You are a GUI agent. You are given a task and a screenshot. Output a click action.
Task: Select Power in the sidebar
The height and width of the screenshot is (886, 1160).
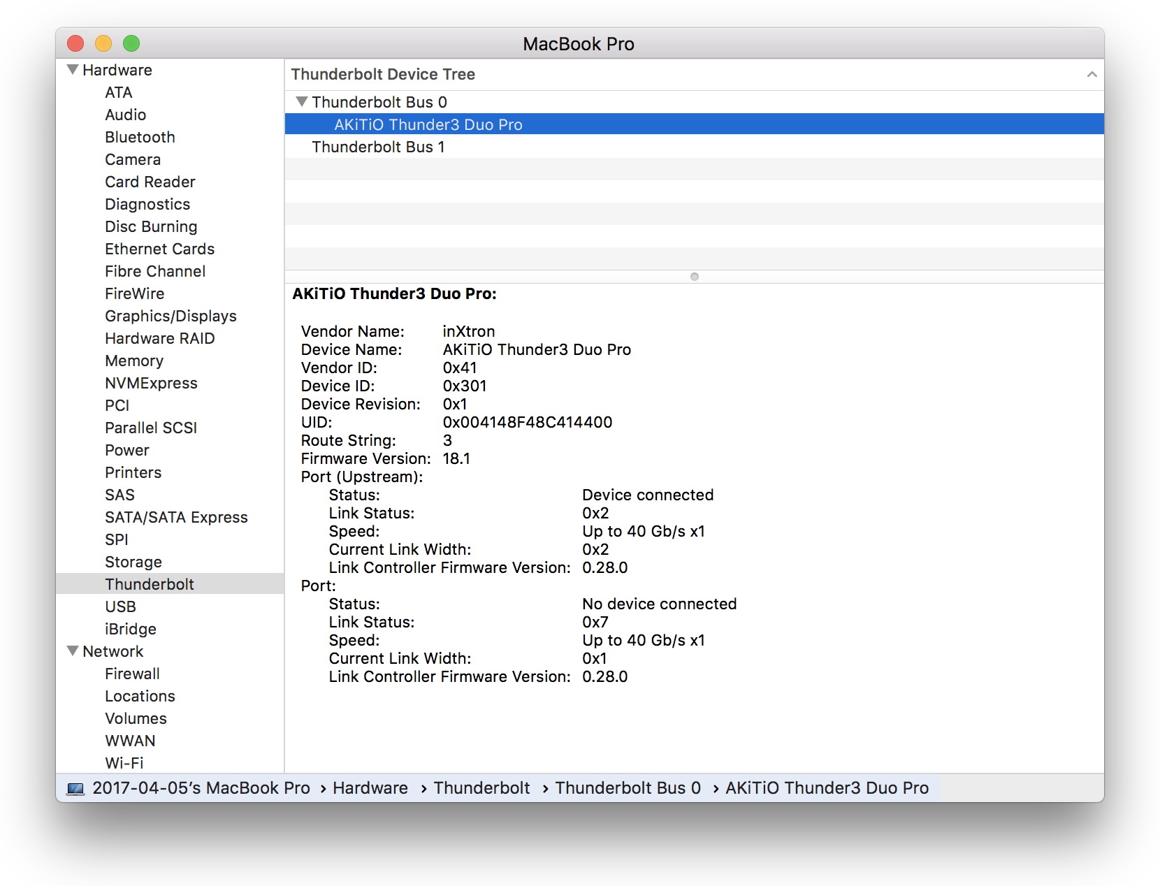tap(127, 450)
